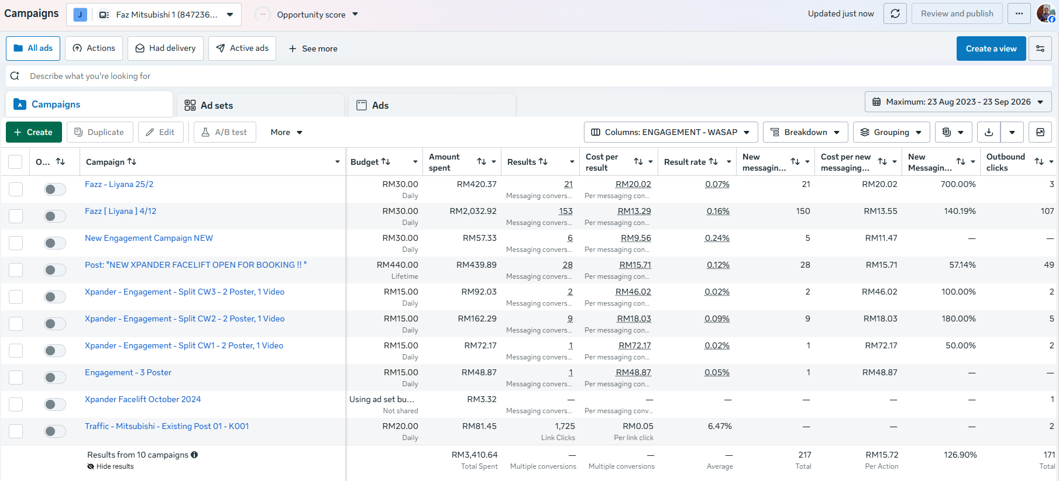The width and height of the screenshot is (1059, 481).
Task: Toggle Engagement - 3 Poster switch
Action: [x=55, y=378]
